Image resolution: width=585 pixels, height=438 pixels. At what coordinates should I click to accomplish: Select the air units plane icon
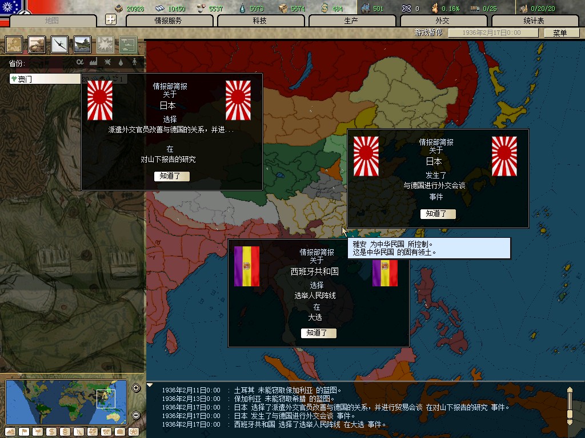click(x=59, y=44)
